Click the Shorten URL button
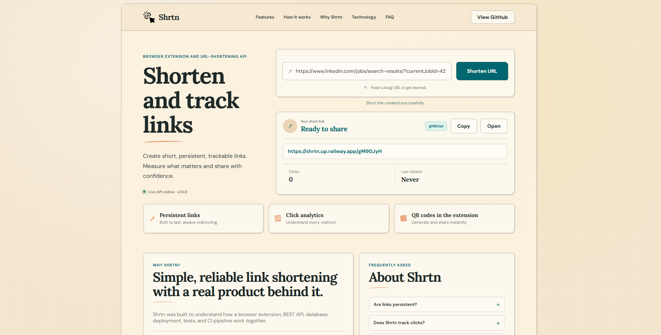This screenshot has height=335, width=661. (482, 71)
